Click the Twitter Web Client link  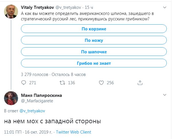[74, 132]
